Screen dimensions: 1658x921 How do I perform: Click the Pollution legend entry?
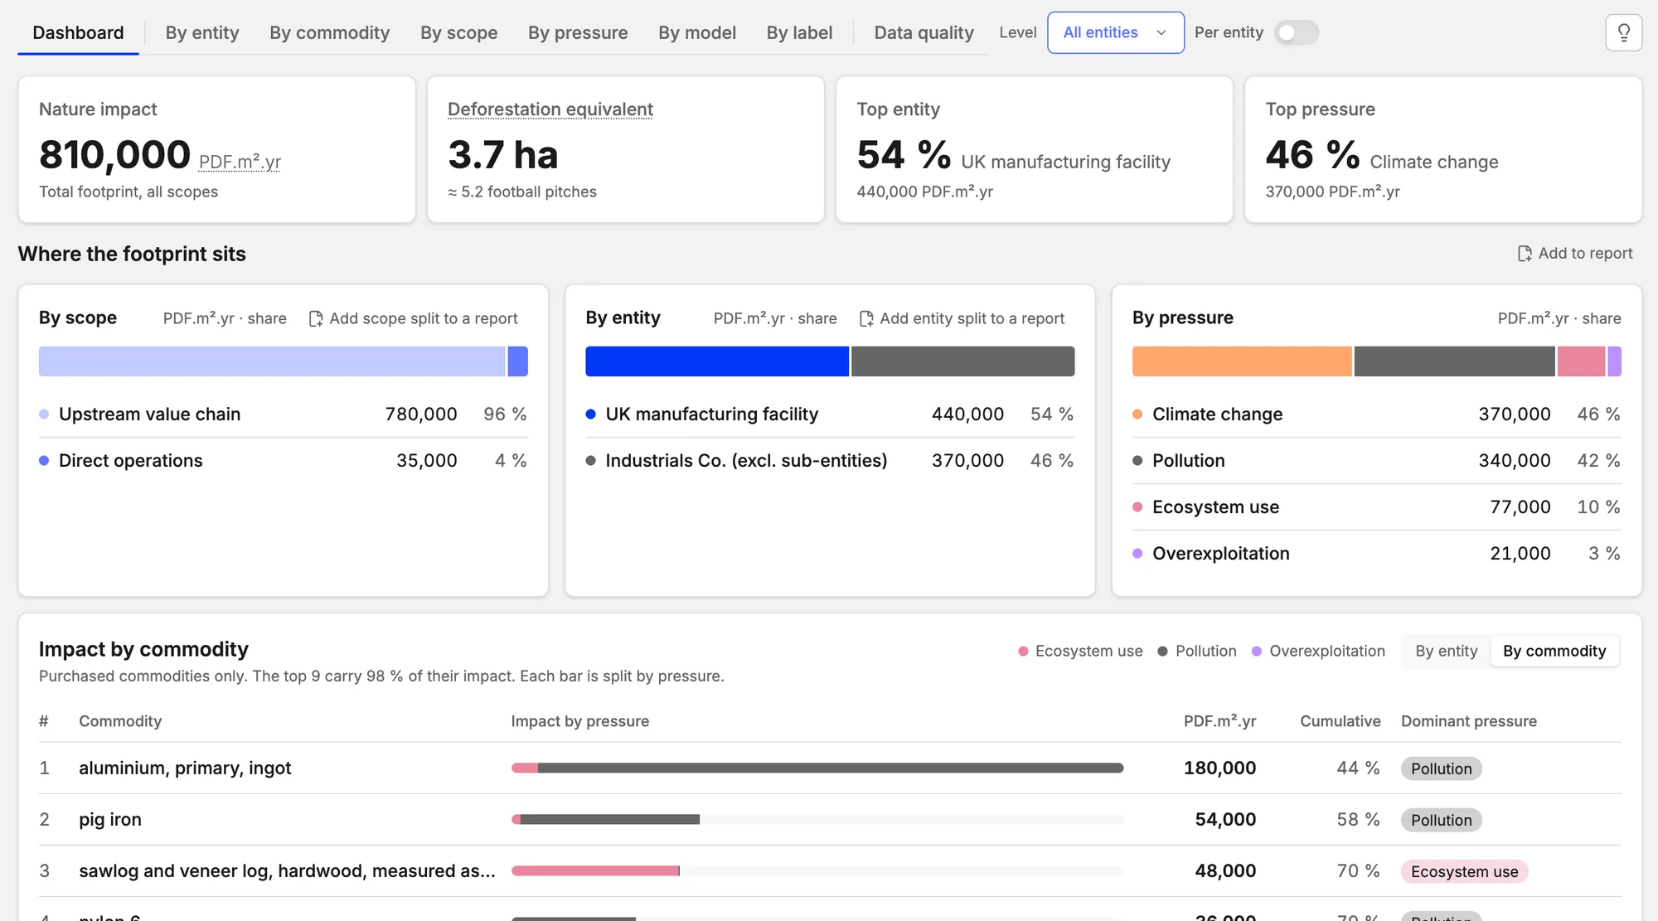pos(1197,651)
